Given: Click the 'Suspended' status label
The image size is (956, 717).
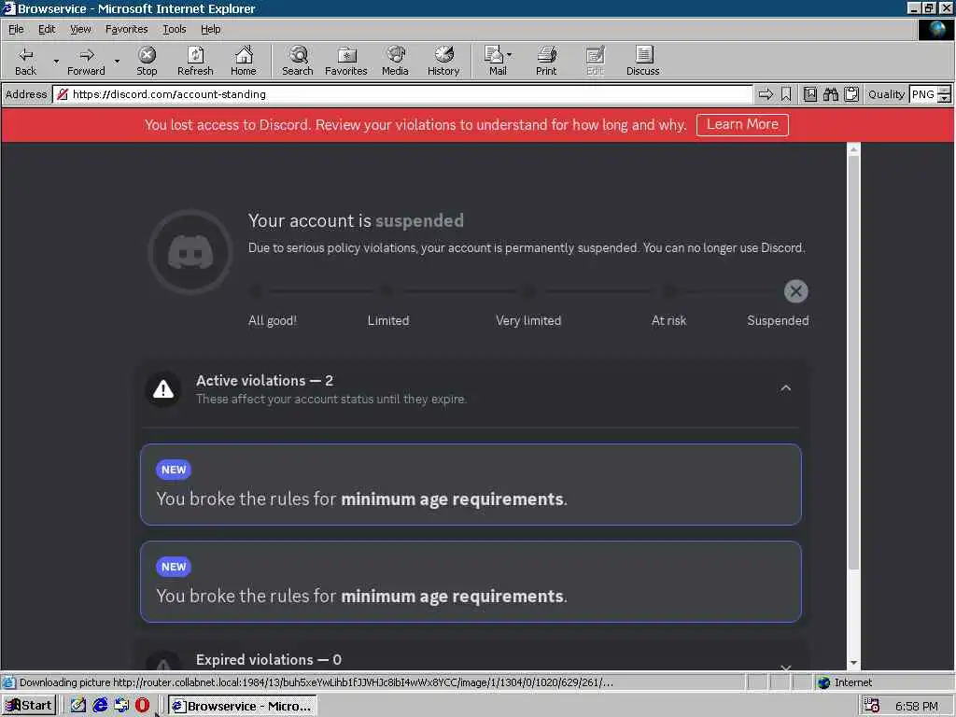Looking at the screenshot, I should coord(778,321).
